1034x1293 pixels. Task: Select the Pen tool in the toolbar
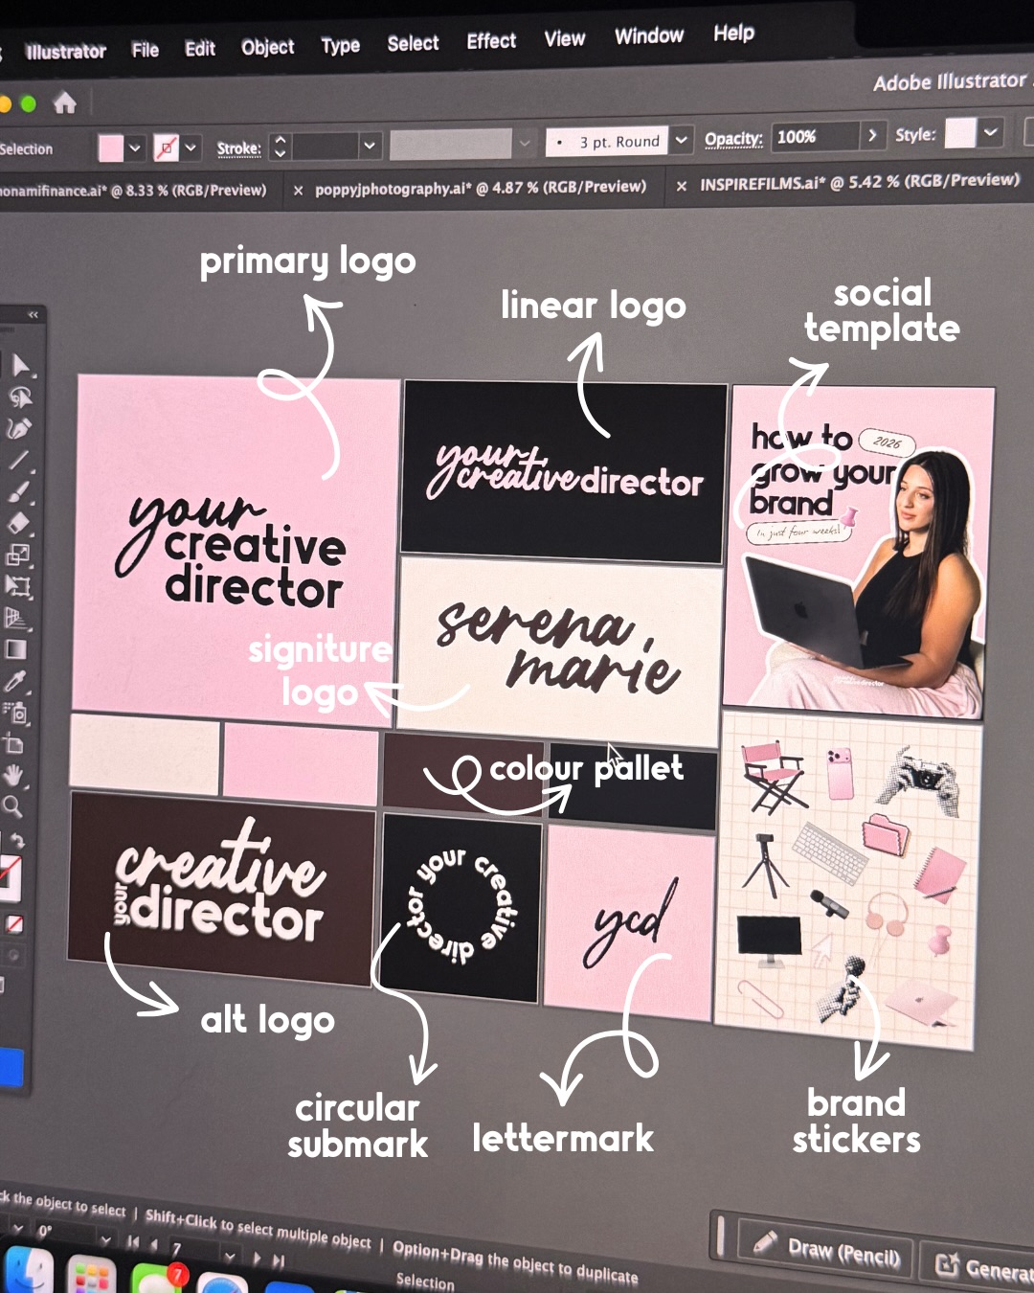[21, 428]
